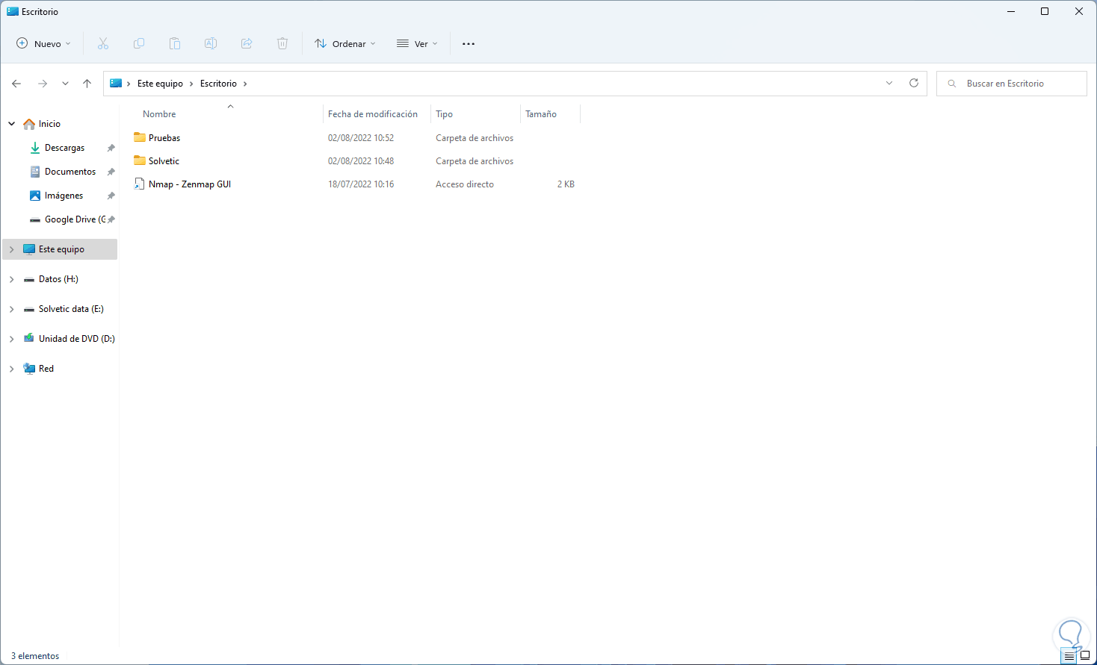
Task: Go up one folder level arrow
Action: 87,84
